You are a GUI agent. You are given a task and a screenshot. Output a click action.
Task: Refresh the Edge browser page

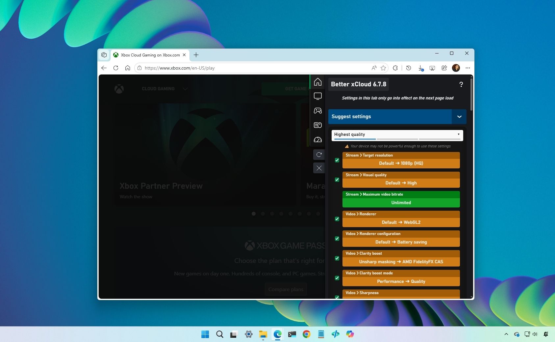pos(116,68)
